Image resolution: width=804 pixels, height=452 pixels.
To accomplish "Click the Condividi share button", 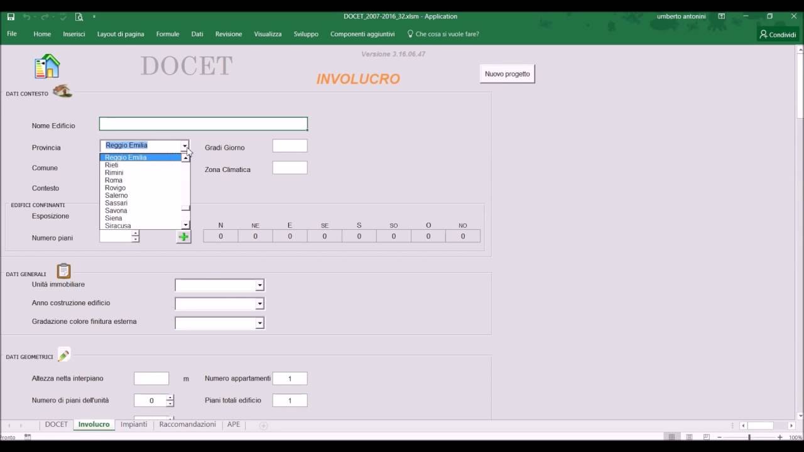I will tap(777, 35).
